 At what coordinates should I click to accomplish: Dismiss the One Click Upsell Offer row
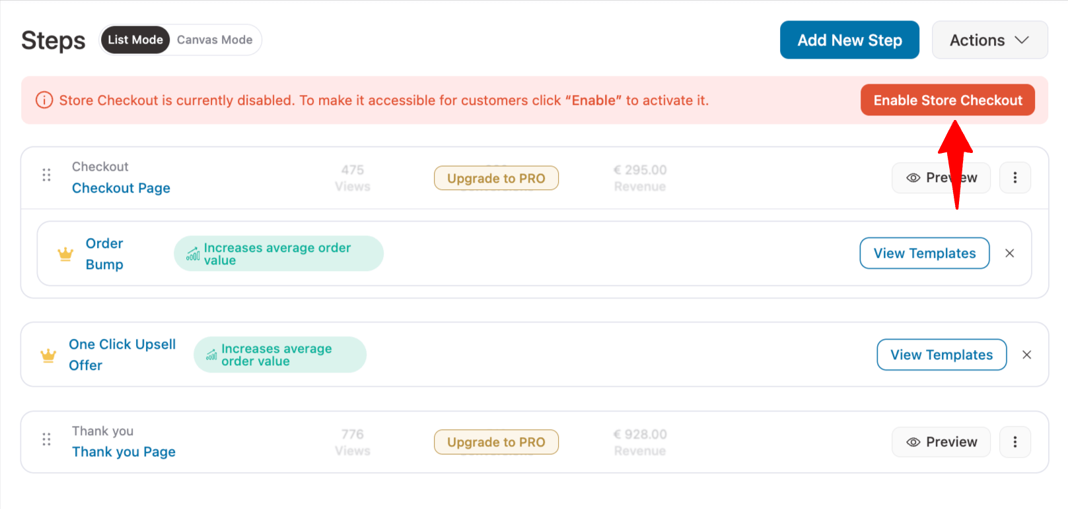[1026, 355]
